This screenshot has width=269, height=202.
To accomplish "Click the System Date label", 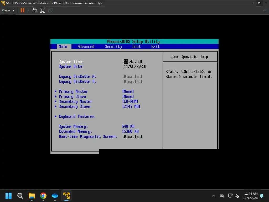I will (x=71, y=66).
